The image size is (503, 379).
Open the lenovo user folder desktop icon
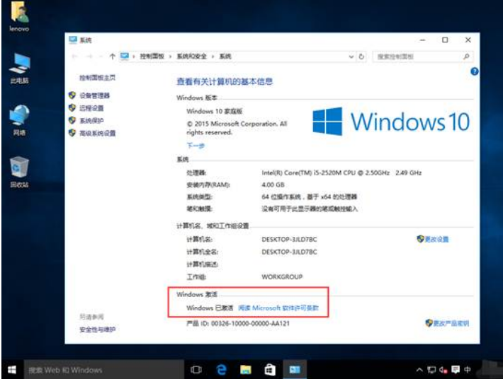pos(18,14)
